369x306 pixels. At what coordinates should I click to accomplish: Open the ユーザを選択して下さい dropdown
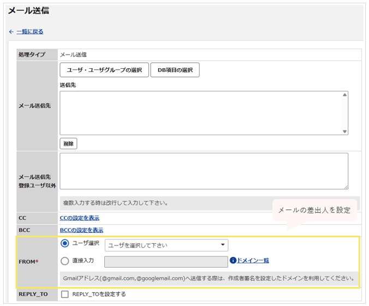pyautogui.click(x=166, y=245)
